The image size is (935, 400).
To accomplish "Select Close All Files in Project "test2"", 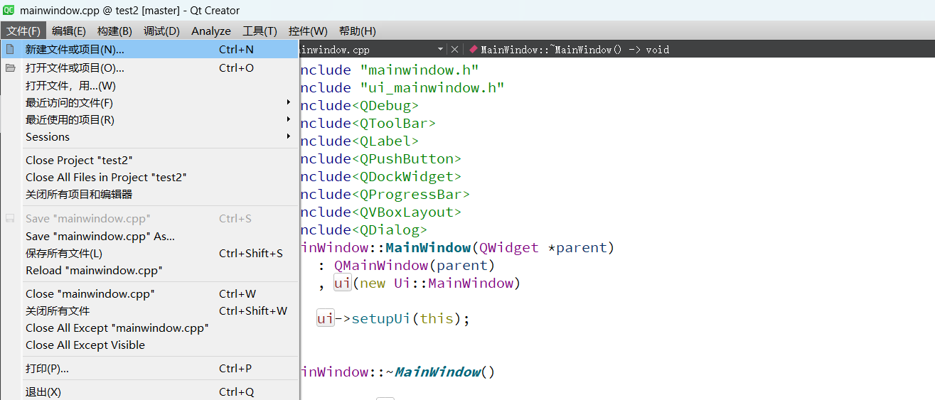I will click(150, 177).
